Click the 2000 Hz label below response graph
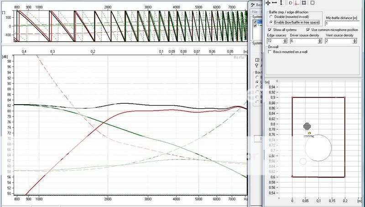 coord(108,199)
